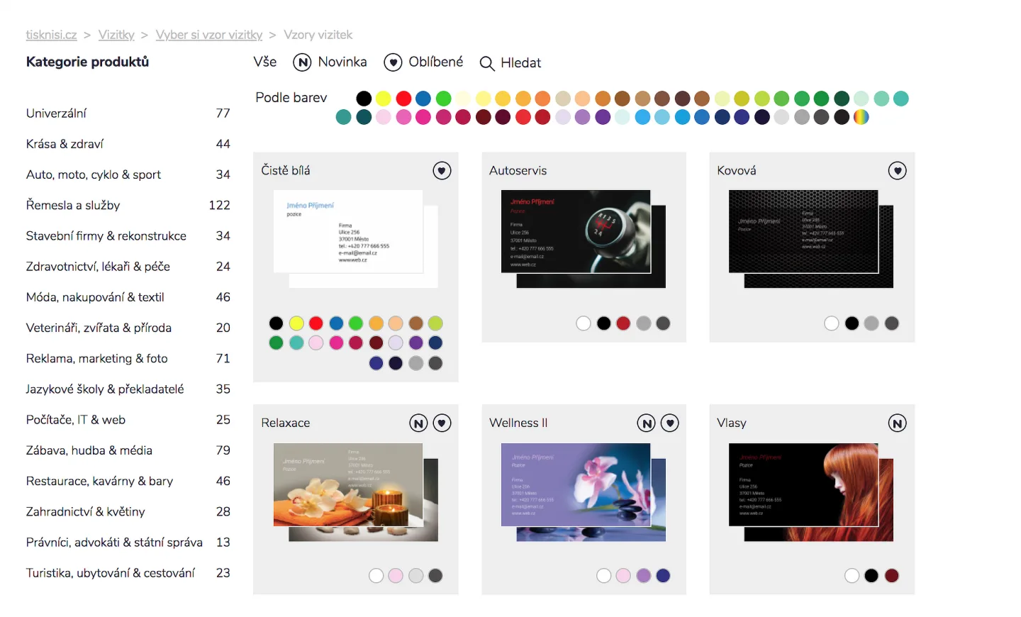Click the N badge on Vlasy card
Screen dimensions: 1021x617
pyautogui.click(x=898, y=423)
